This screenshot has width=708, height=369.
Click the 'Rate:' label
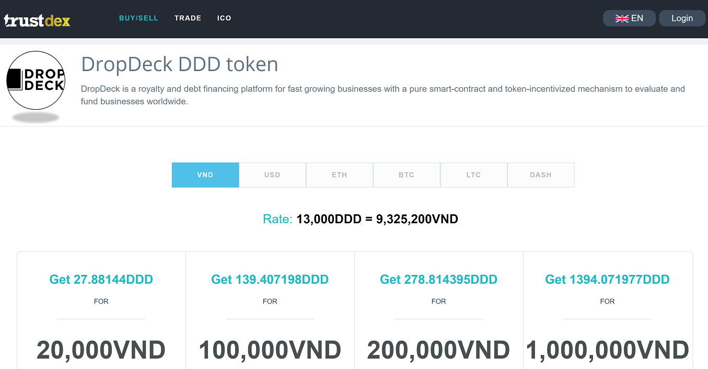tap(277, 219)
